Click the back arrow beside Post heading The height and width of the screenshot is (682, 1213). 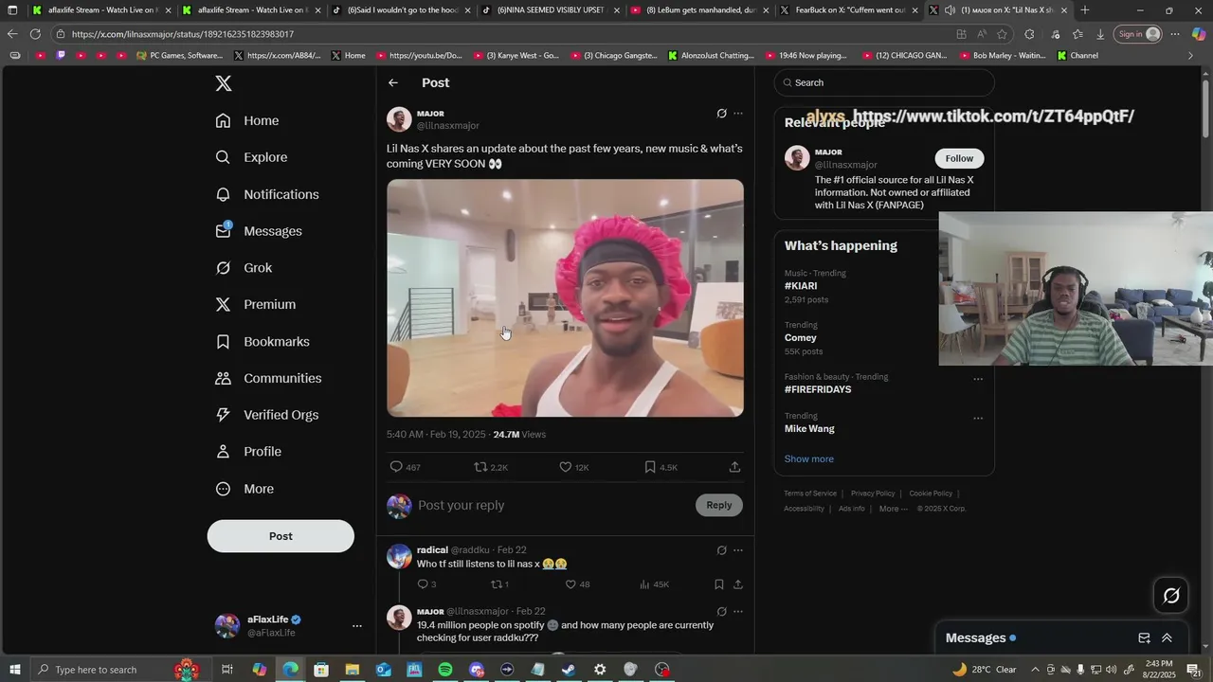pyautogui.click(x=393, y=82)
